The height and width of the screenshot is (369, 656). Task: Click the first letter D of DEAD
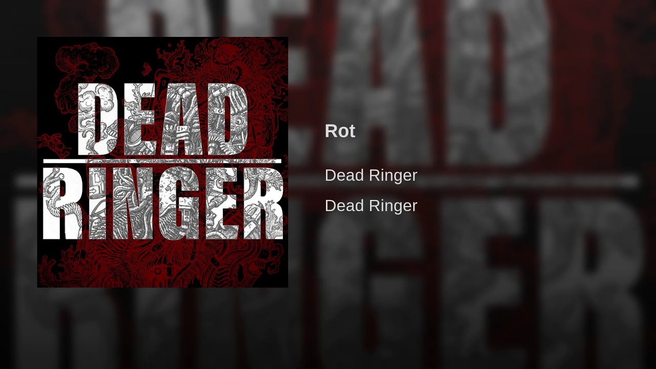[x=98, y=118]
